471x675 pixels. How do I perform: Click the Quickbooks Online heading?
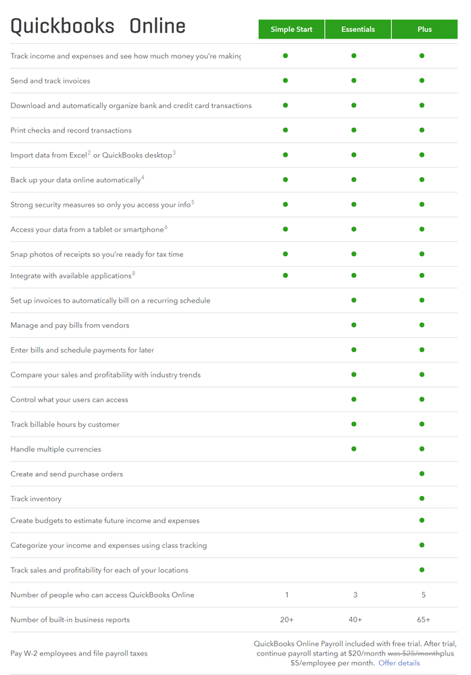[x=98, y=26]
